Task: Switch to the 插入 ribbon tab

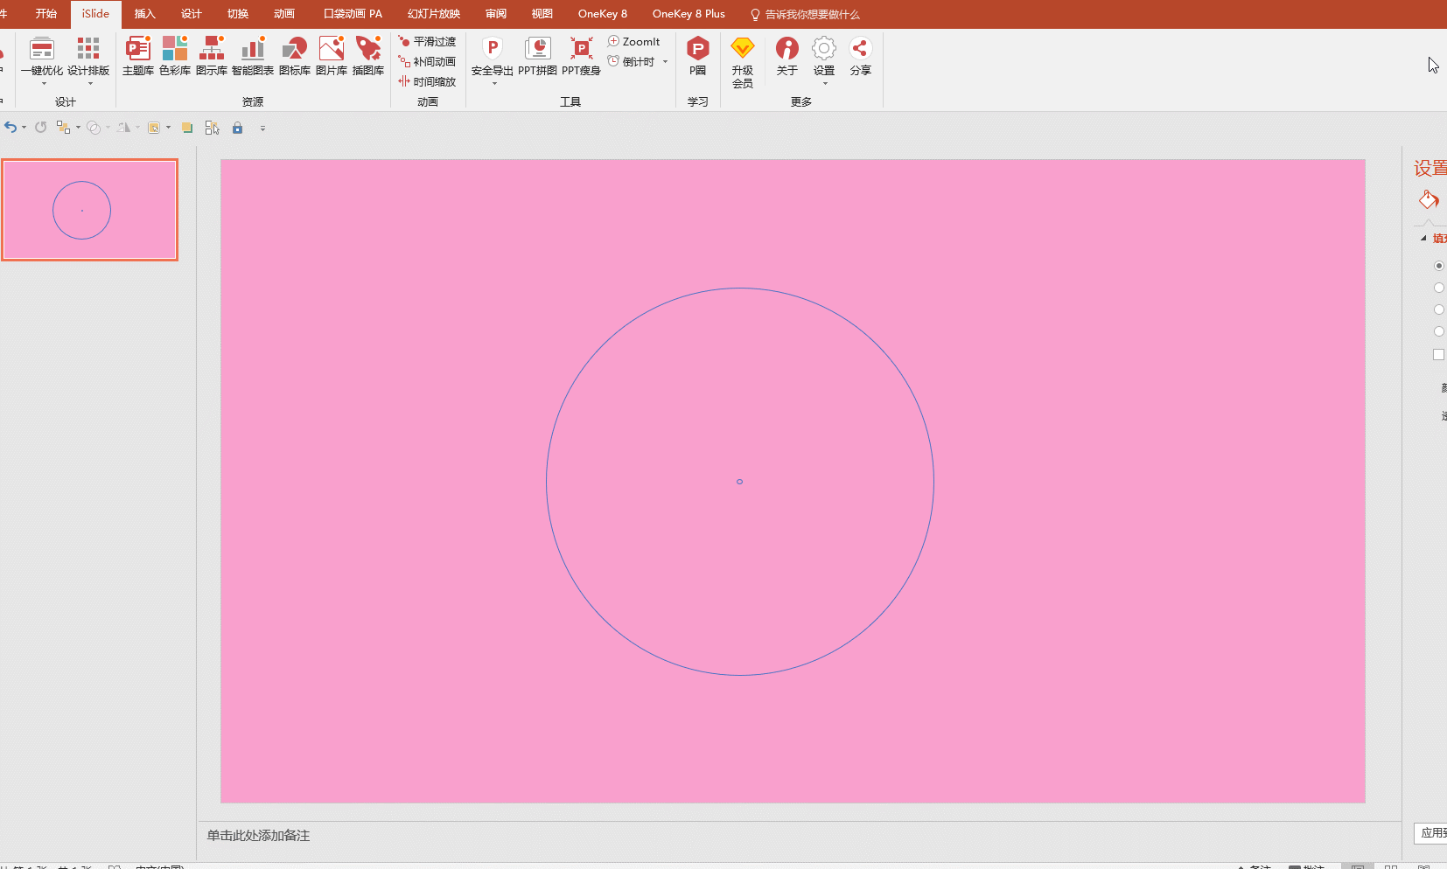Action: pyautogui.click(x=144, y=14)
